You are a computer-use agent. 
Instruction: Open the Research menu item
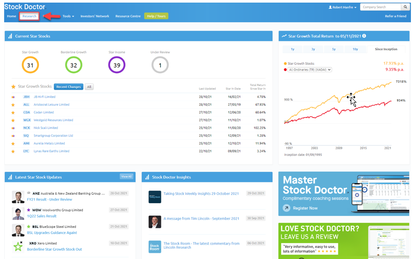click(x=29, y=16)
